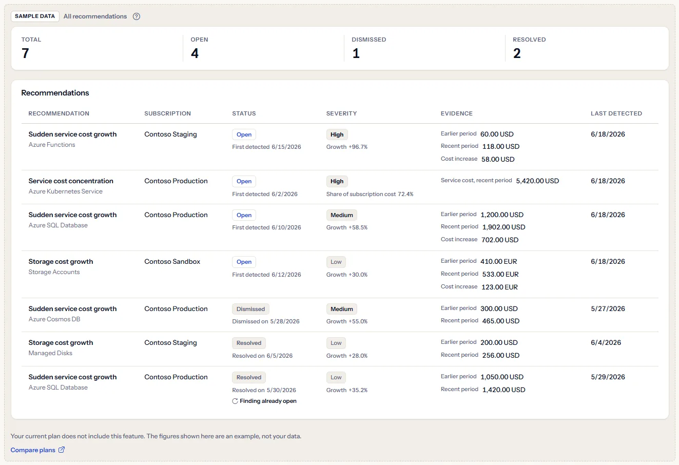679x465 pixels.
Task: Click the Resolved count 2
Action: [517, 53]
